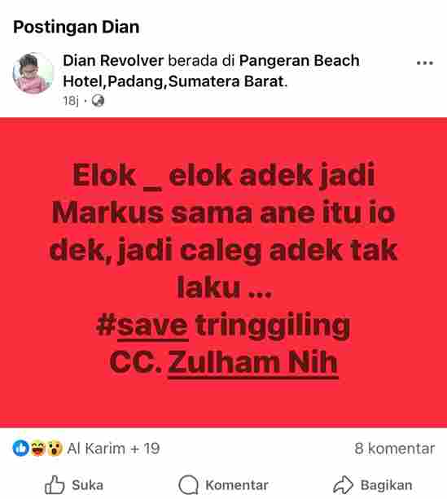Open the Dian Revolver profile name link
This screenshot has width=447, height=499.
pyautogui.click(x=113, y=60)
